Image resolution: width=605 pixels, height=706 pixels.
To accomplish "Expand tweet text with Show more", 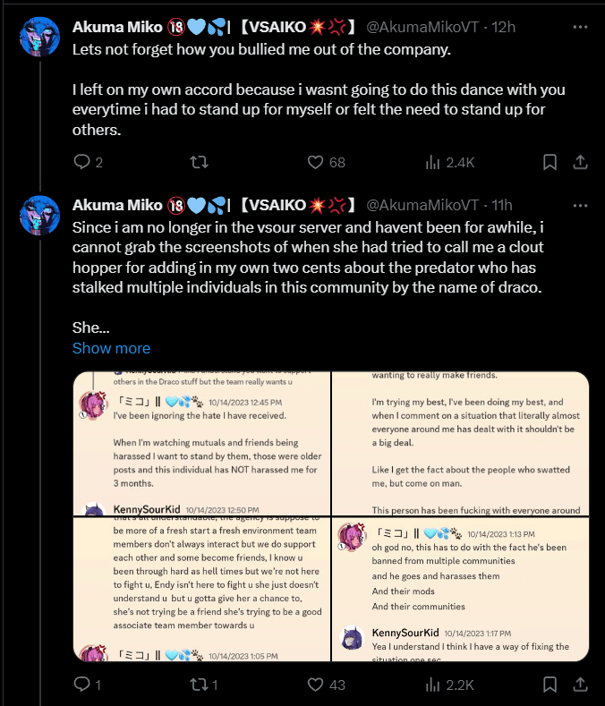I will tap(111, 348).
